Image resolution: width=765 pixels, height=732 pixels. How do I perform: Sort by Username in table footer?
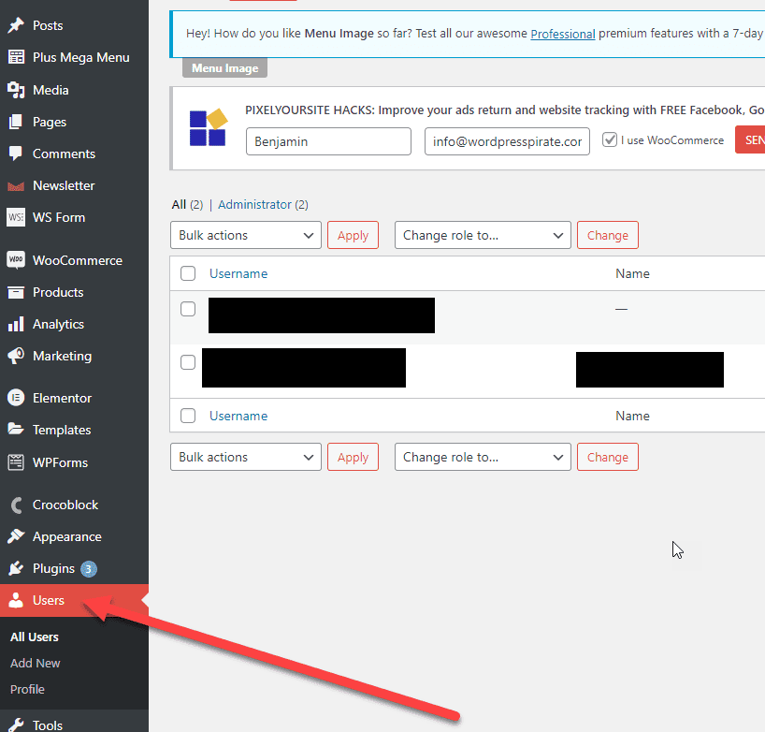click(x=238, y=416)
